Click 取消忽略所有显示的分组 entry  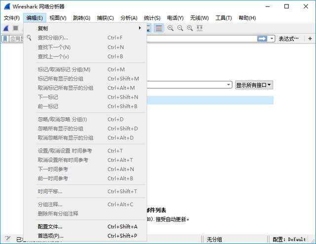(85, 138)
